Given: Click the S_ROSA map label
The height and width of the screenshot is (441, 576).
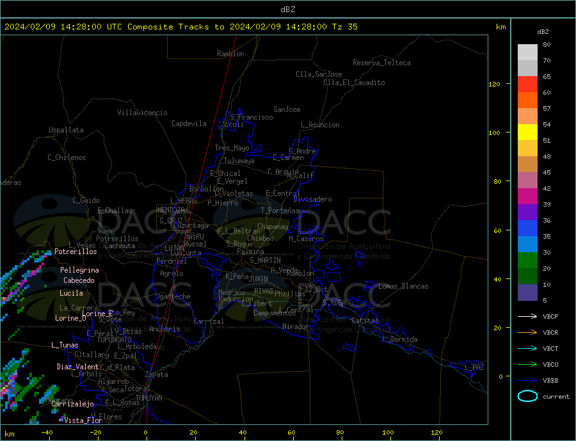Looking at the screenshot, I should pos(334,303).
